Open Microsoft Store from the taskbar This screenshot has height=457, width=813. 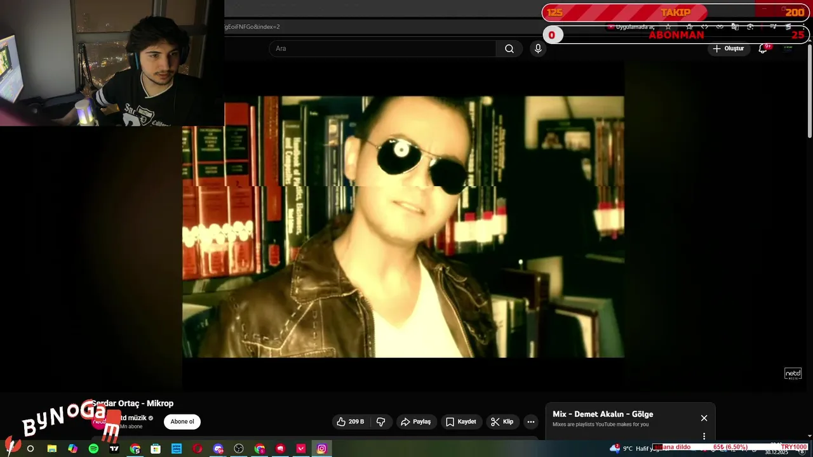(156, 449)
